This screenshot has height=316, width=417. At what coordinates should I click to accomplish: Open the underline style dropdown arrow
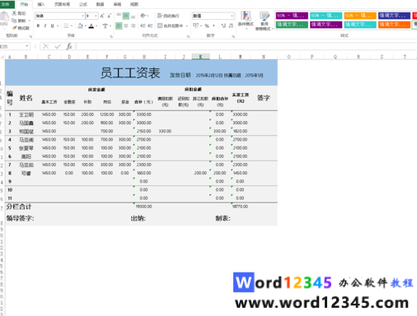tap(58, 26)
